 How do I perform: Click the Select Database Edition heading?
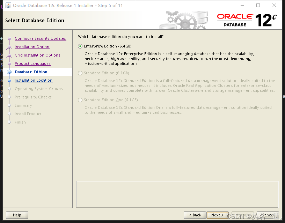[35, 20]
